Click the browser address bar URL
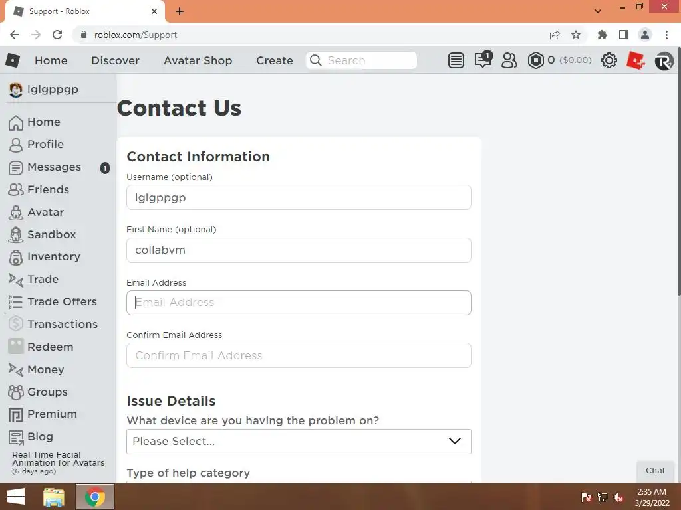The width and height of the screenshot is (681, 510). tap(136, 35)
